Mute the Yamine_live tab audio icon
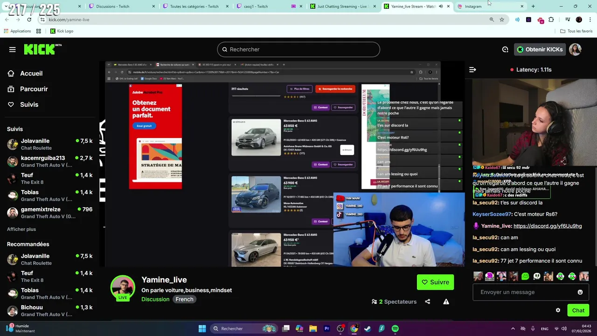Viewport: 597px width, 336px height. click(x=441, y=7)
